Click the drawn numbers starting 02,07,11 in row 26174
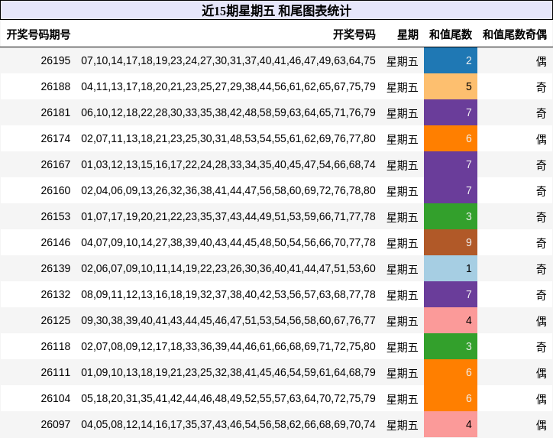Screen dimensions: 553x438 pos(228,138)
